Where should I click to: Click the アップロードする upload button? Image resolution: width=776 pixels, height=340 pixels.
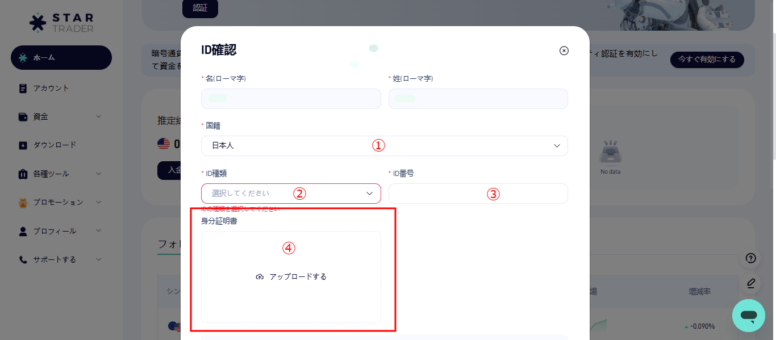[x=290, y=276]
